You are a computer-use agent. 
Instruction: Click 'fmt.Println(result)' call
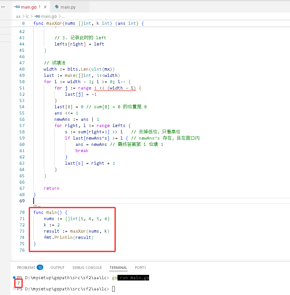[69, 238]
